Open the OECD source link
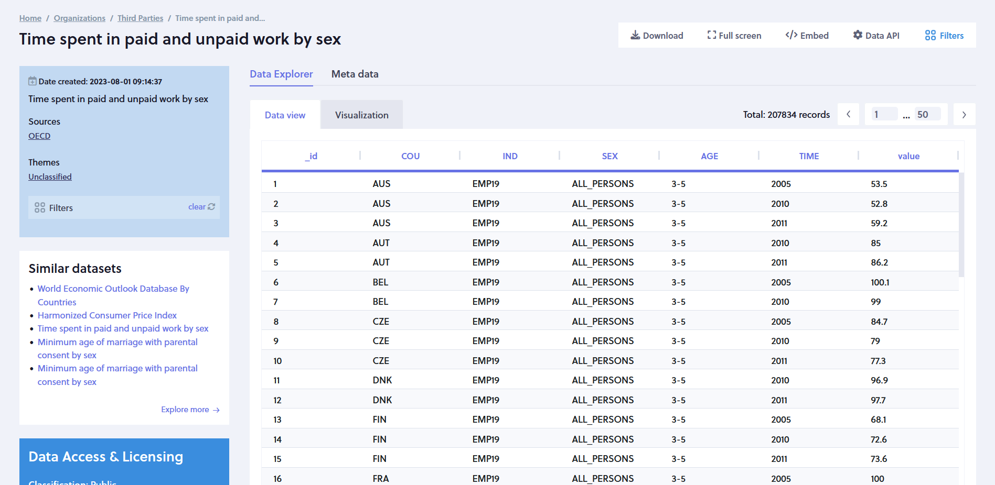The width and height of the screenshot is (995, 485). [39, 136]
